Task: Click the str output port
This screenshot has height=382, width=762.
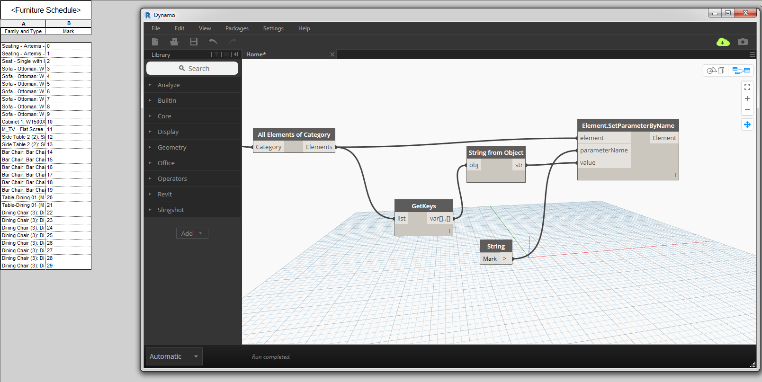Action: (x=519, y=165)
